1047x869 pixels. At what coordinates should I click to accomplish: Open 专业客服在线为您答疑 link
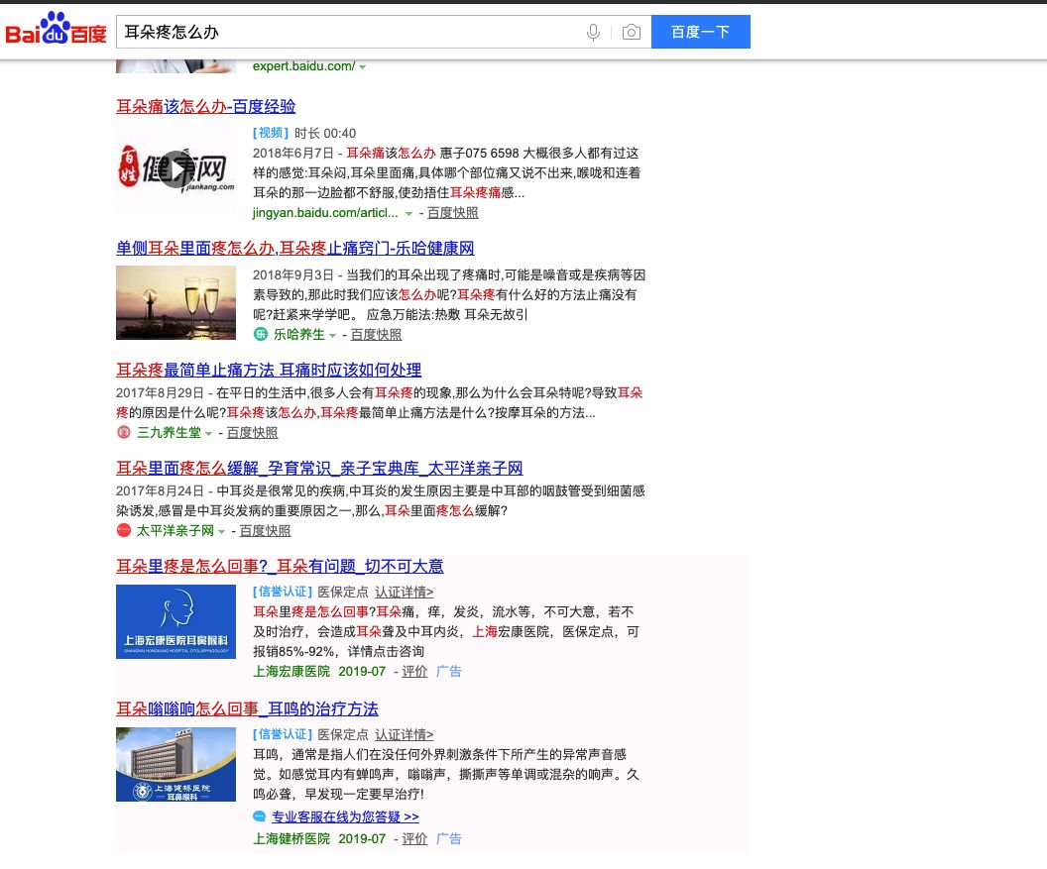click(345, 816)
